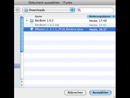The image size is (130, 98).
Task: Toggle the Änderungsdatum sort direction arrow
Action: pyautogui.click(x=114, y=17)
